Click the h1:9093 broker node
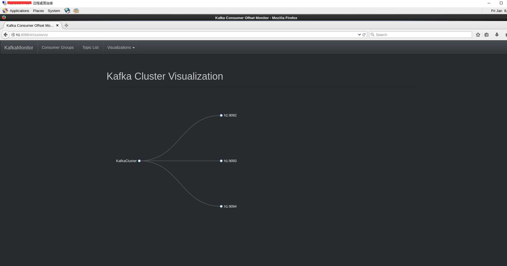This screenshot has width=507, height=266. (x=221, y=161)
